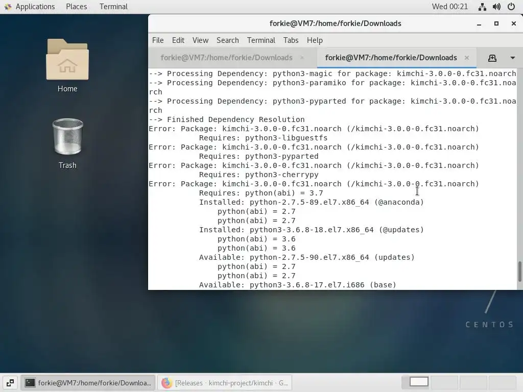The width and height of the screenshot is (523, 392).
Task: Switch to the Firefox kimchi Releases window
Action: coord(225,383)
